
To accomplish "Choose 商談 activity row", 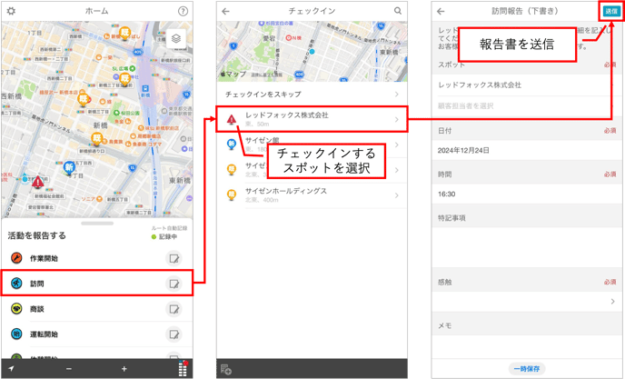I will [97, 309].
